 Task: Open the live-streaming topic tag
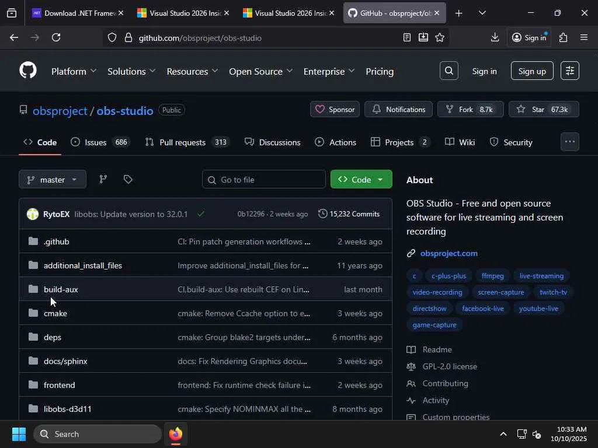tap(541, 276)
